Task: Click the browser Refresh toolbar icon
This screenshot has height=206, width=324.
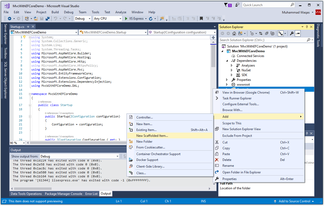Action: tap(151, 19)
